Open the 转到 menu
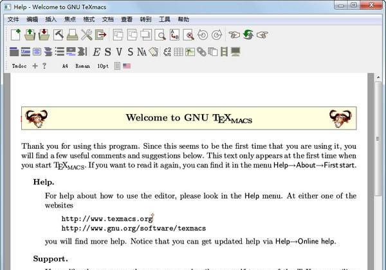386x270 pixels. (146, 19)
